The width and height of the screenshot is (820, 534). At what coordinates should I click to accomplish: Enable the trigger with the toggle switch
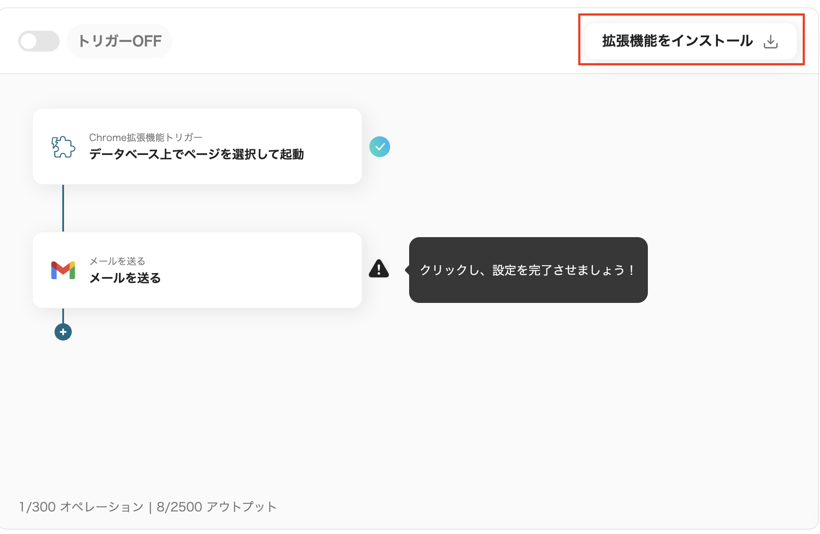point(38,40)
